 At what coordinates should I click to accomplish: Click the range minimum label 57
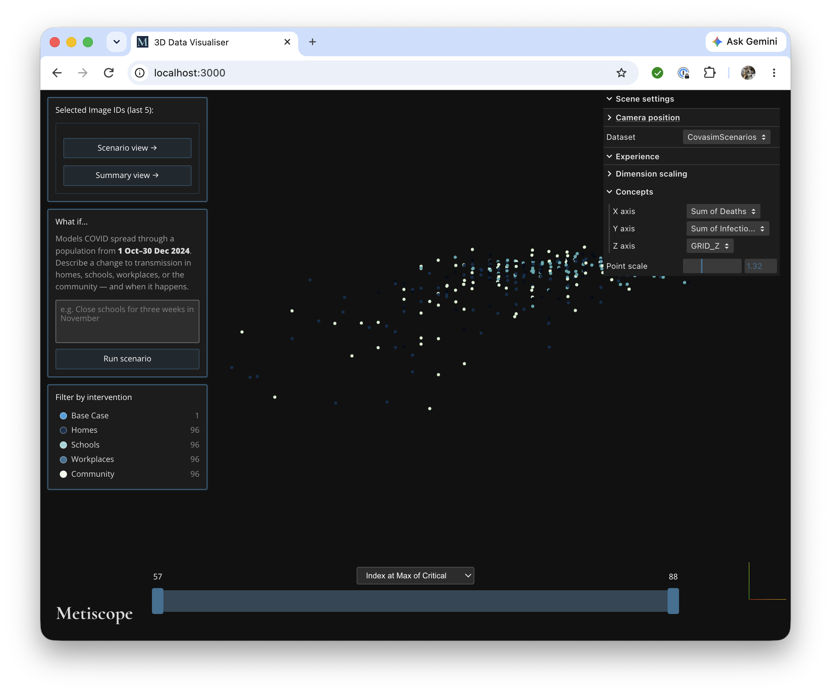[157, 577]
